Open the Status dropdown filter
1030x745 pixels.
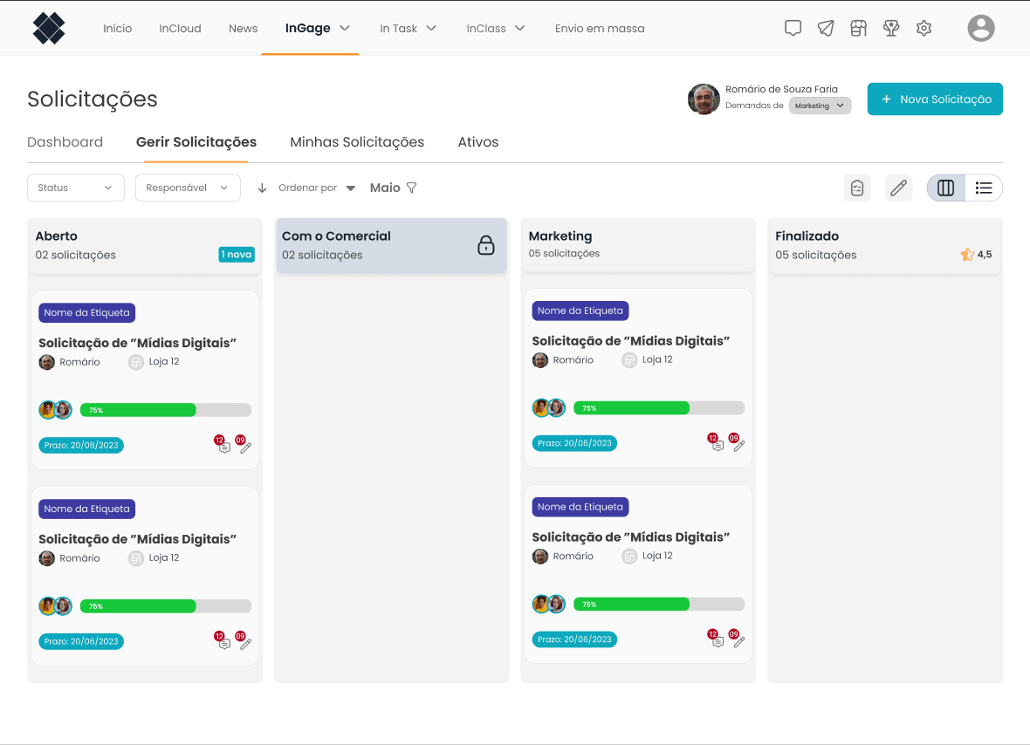(76, 188)
